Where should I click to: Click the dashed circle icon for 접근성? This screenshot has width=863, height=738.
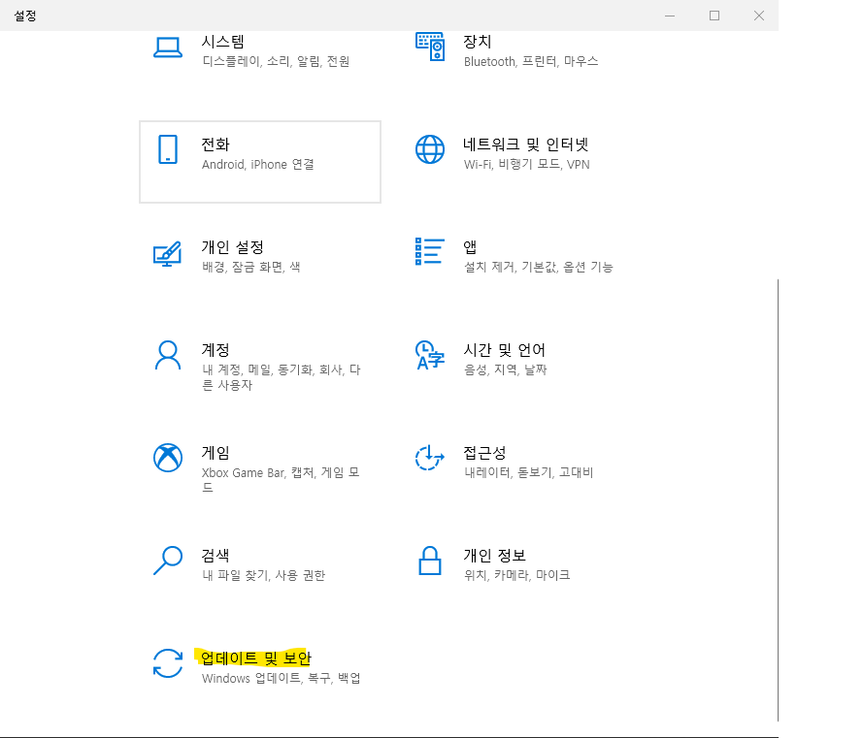430,458
